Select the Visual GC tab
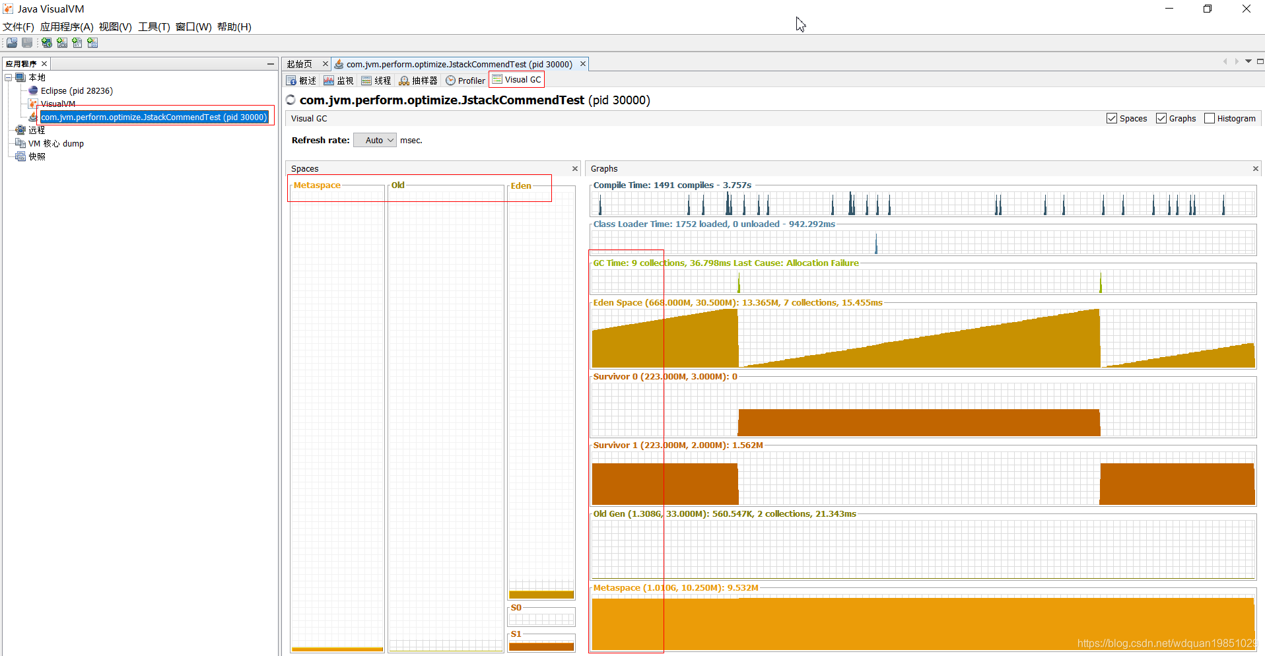The image size is (1265, 656). 517,80
